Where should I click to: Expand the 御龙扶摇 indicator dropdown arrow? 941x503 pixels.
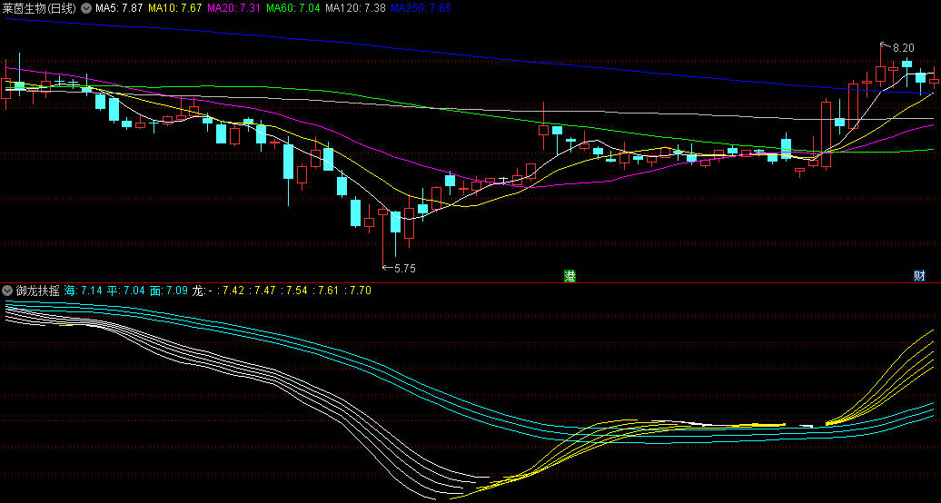tap(8, 291)
